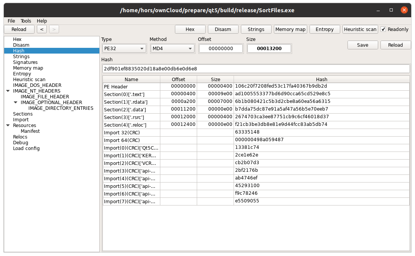Click the back navigation '<' button
Viewport: 415px width, 256px height.
coord(42,29)
